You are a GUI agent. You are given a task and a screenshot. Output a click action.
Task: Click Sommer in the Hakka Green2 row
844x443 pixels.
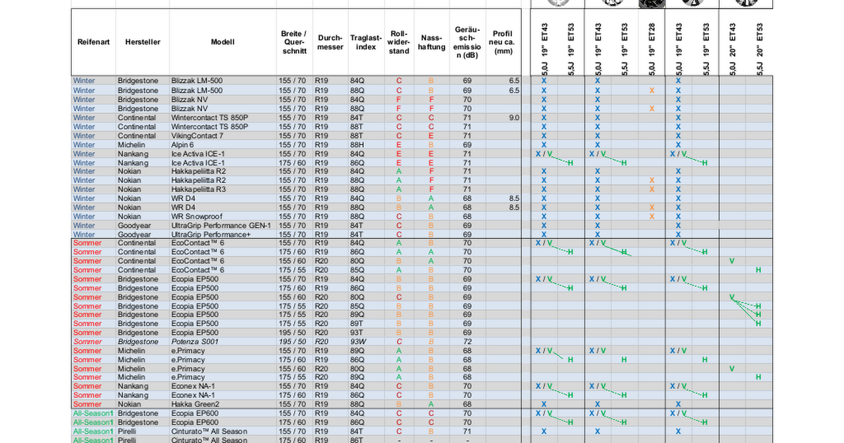88,404
